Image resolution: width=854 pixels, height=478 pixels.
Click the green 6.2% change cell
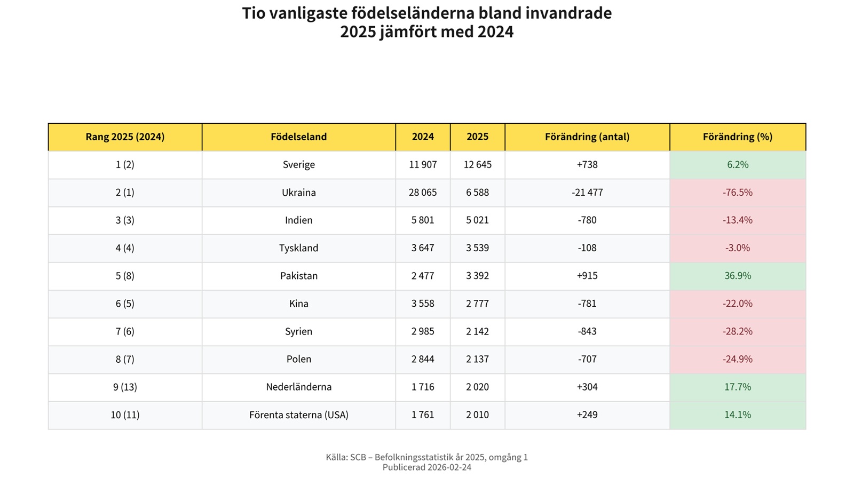(737, 164)
